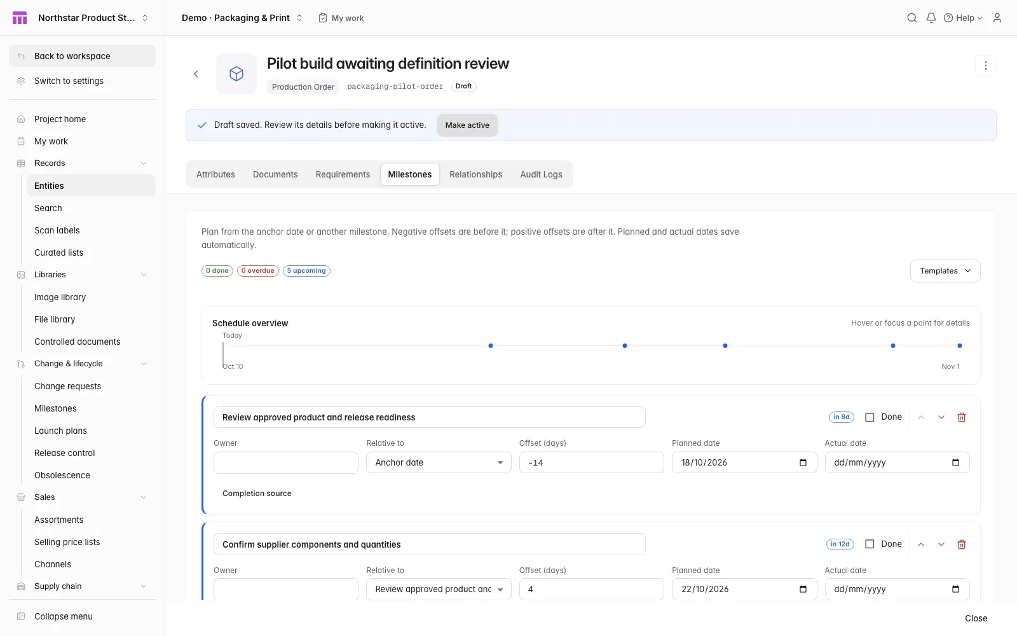Open calendar picker for second milestone actual date
Image resolution: width=1017 pixels, height=636 pixels.
[x=955, y=589]
